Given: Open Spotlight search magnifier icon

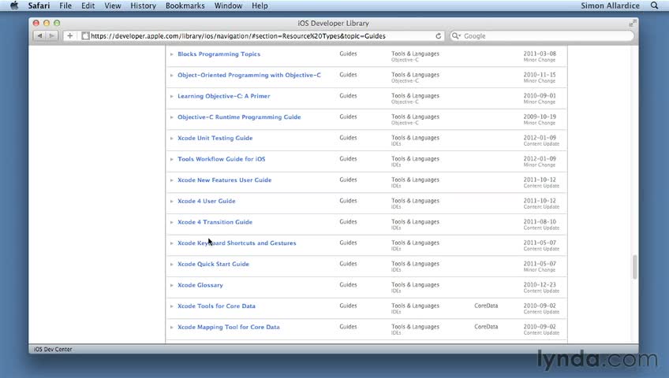Looking at the screenshot, I should 654,6.
